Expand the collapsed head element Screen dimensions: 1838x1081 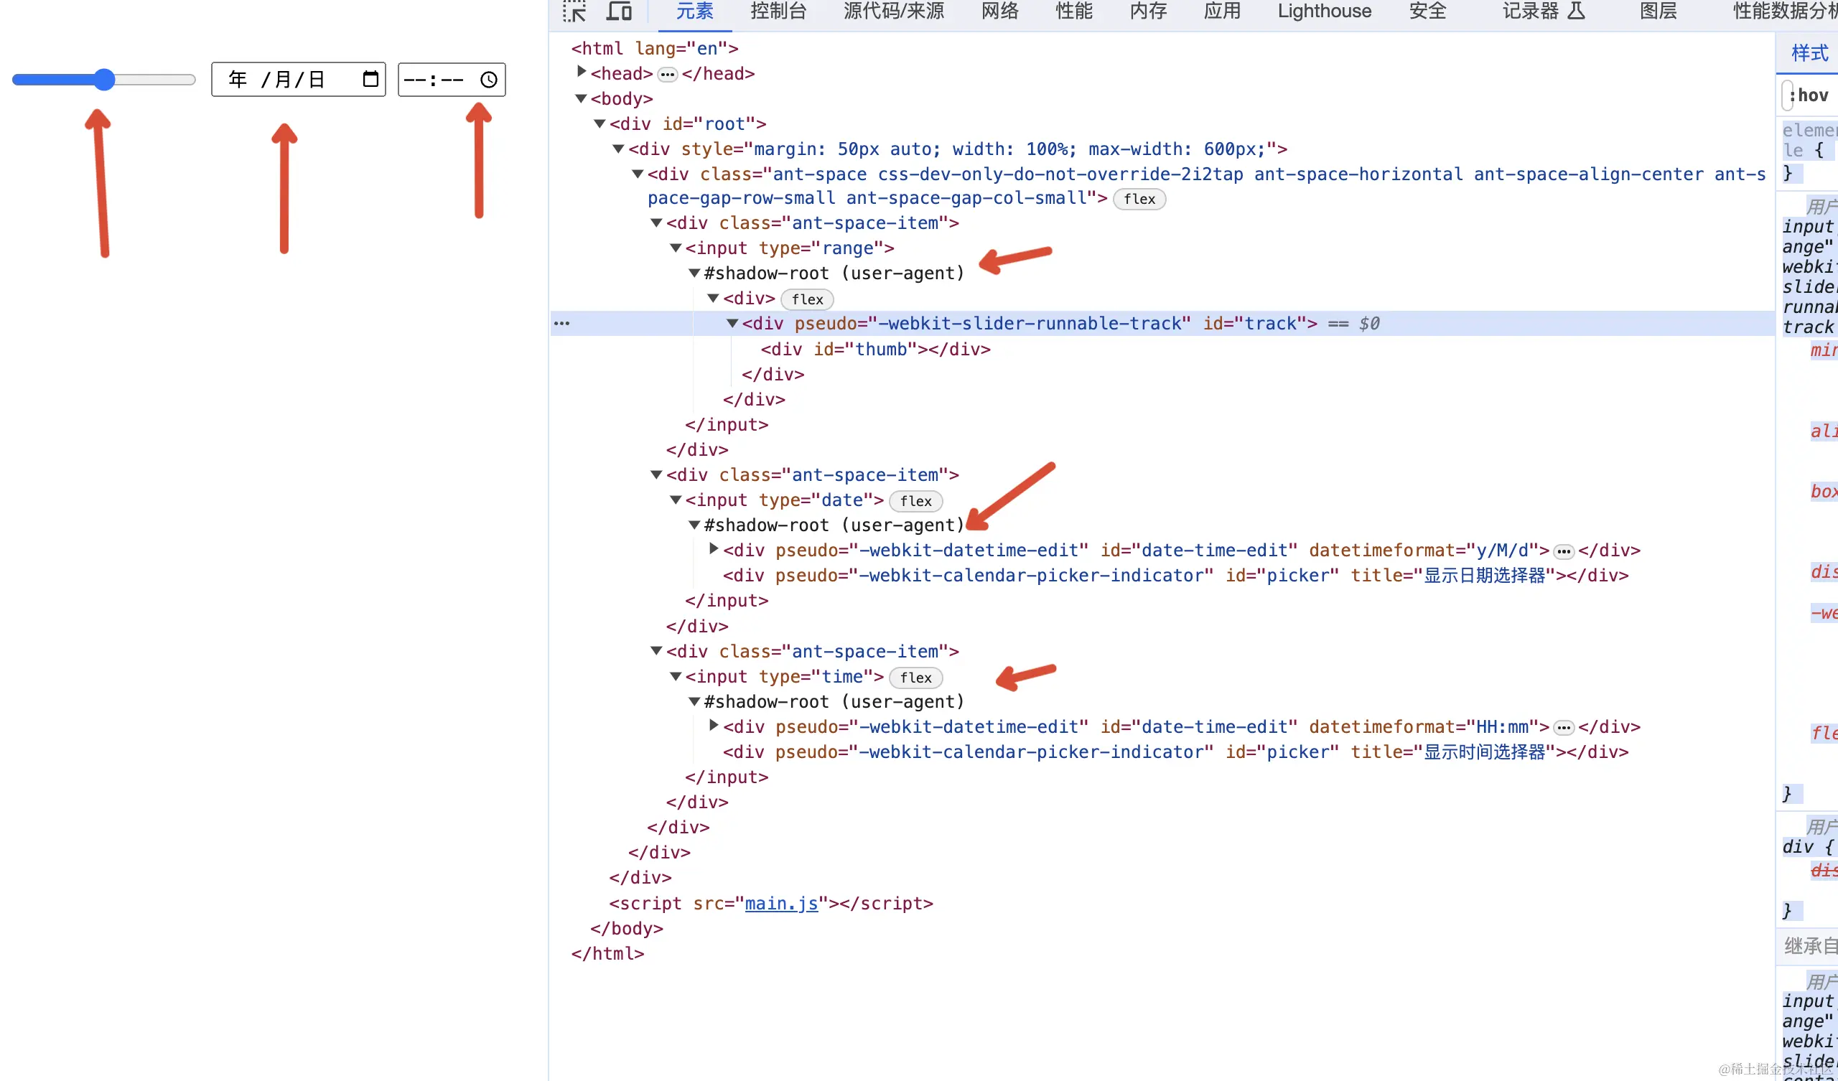[582, 72]
